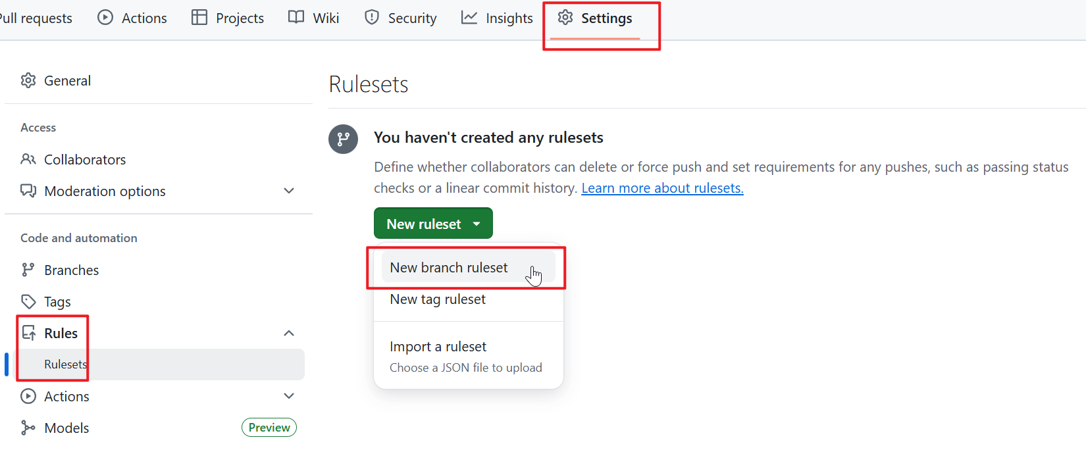
Task: Select New branch ruleset from menu
Action: click(449, 268)
